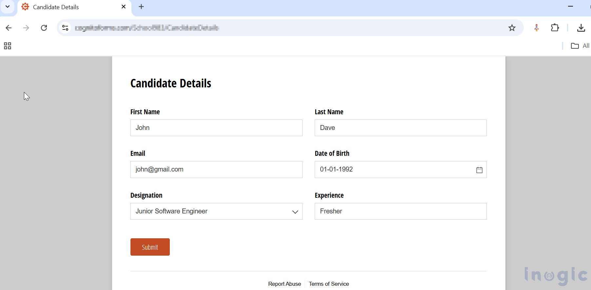Screen dimensions: 591x290
Task: Open the Report Abuse link
Action: [285, 284]
